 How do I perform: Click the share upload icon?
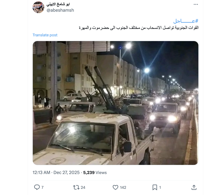click(194, 187)
